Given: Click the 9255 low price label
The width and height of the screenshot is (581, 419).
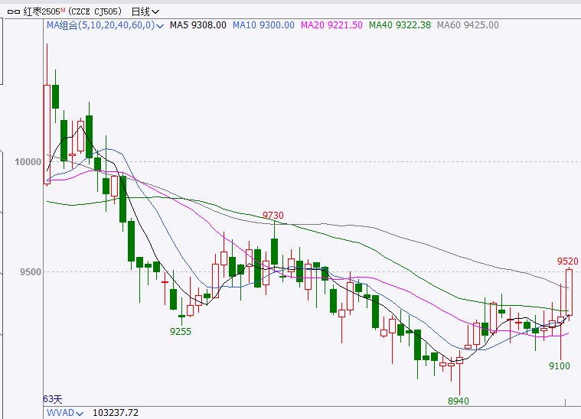Looking at the screenshot, I should [181, 332].
